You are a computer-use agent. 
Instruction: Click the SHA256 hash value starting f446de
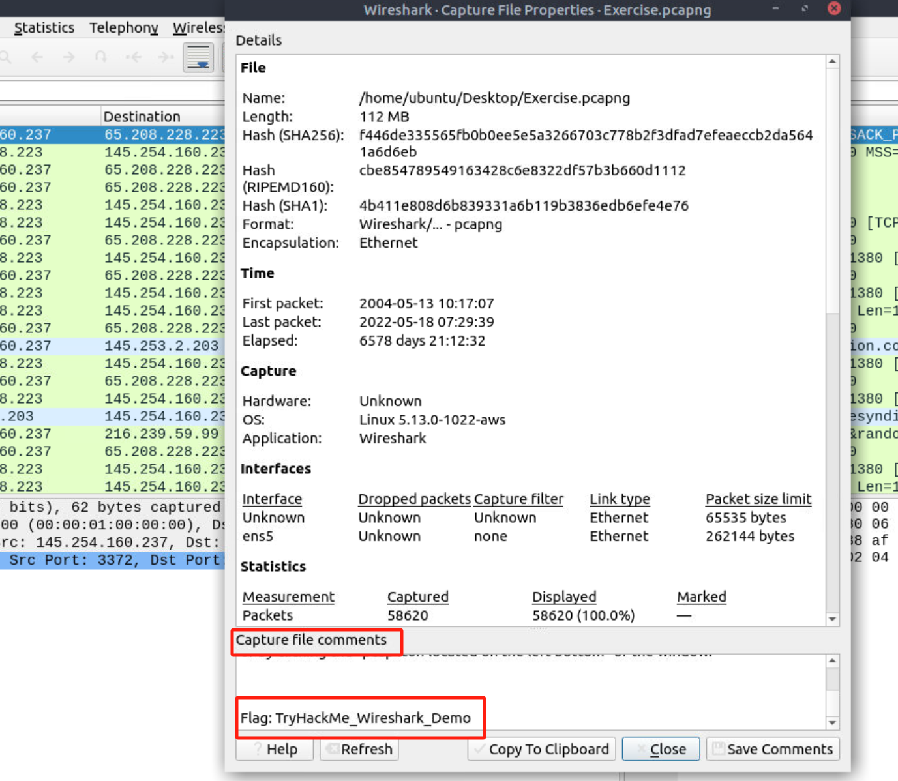tap(586, 143)
